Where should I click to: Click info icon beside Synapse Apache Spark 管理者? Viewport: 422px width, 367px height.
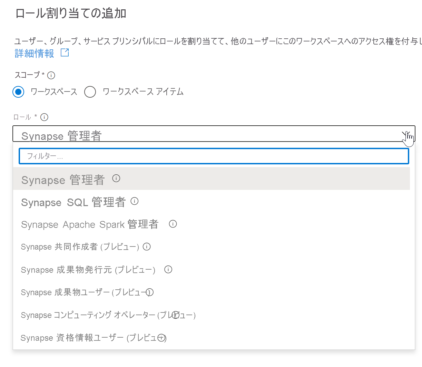(x=173, y=224)
